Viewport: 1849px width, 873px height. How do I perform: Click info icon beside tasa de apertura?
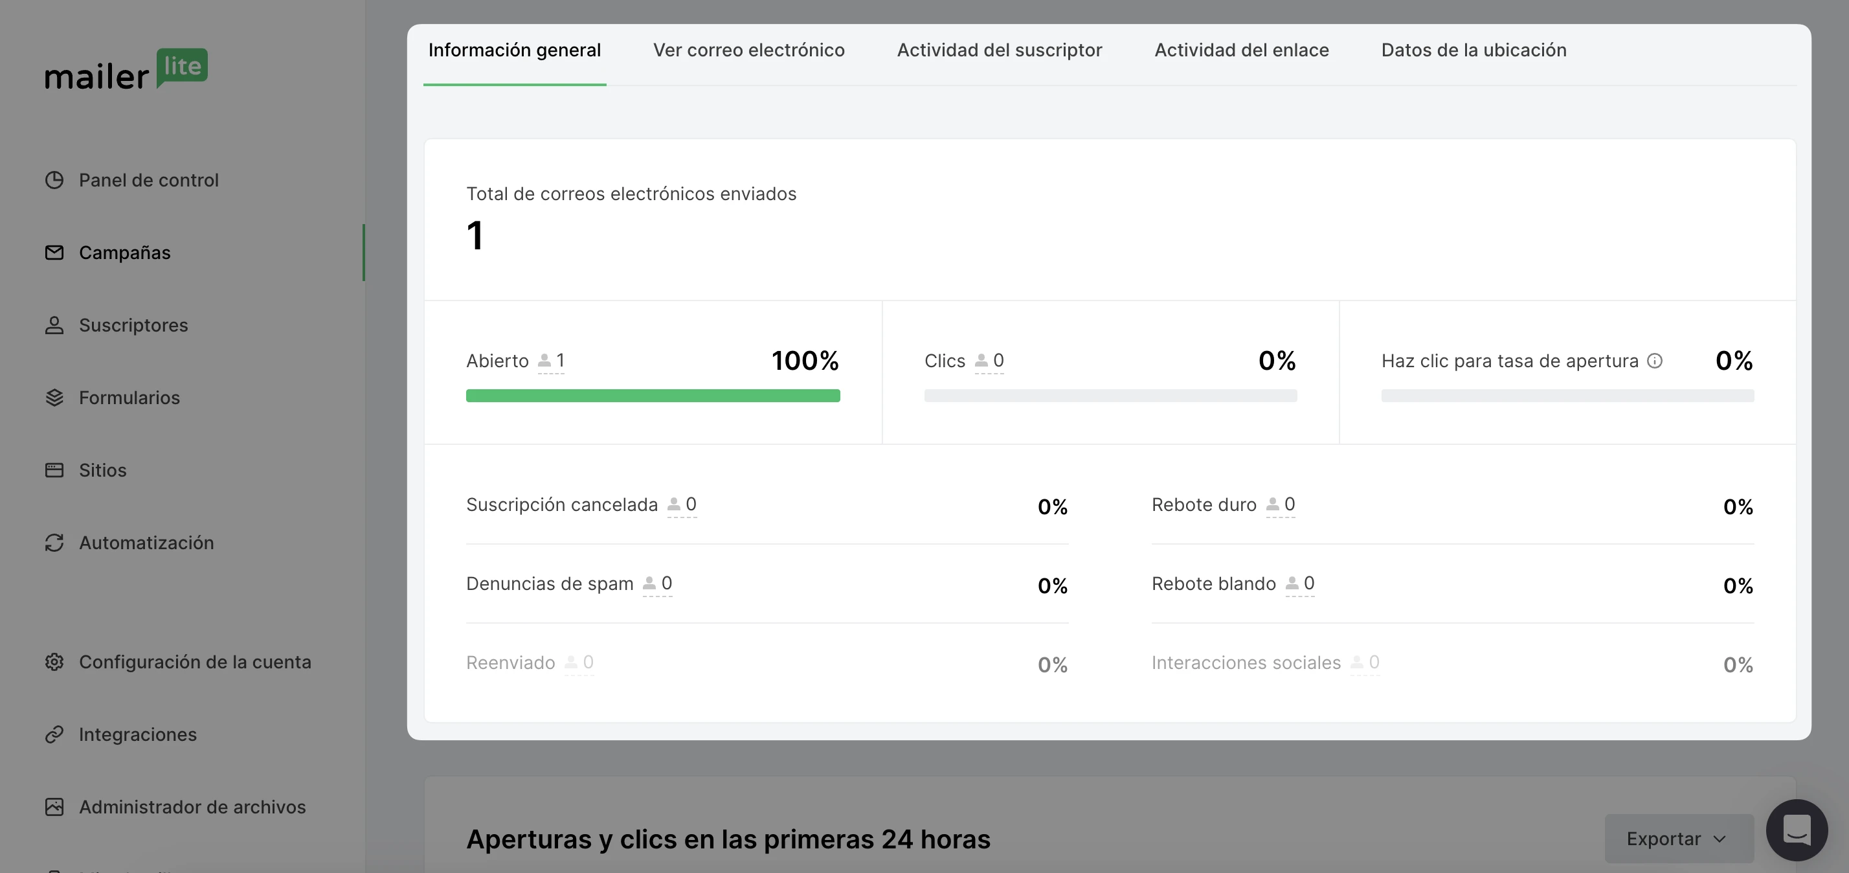[1655, 360]
